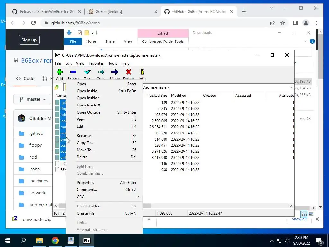Toggle Chrome side panel icon
The height and width of the screenshot is (247, 329).
pyautogui.click(x=296, y=23)
